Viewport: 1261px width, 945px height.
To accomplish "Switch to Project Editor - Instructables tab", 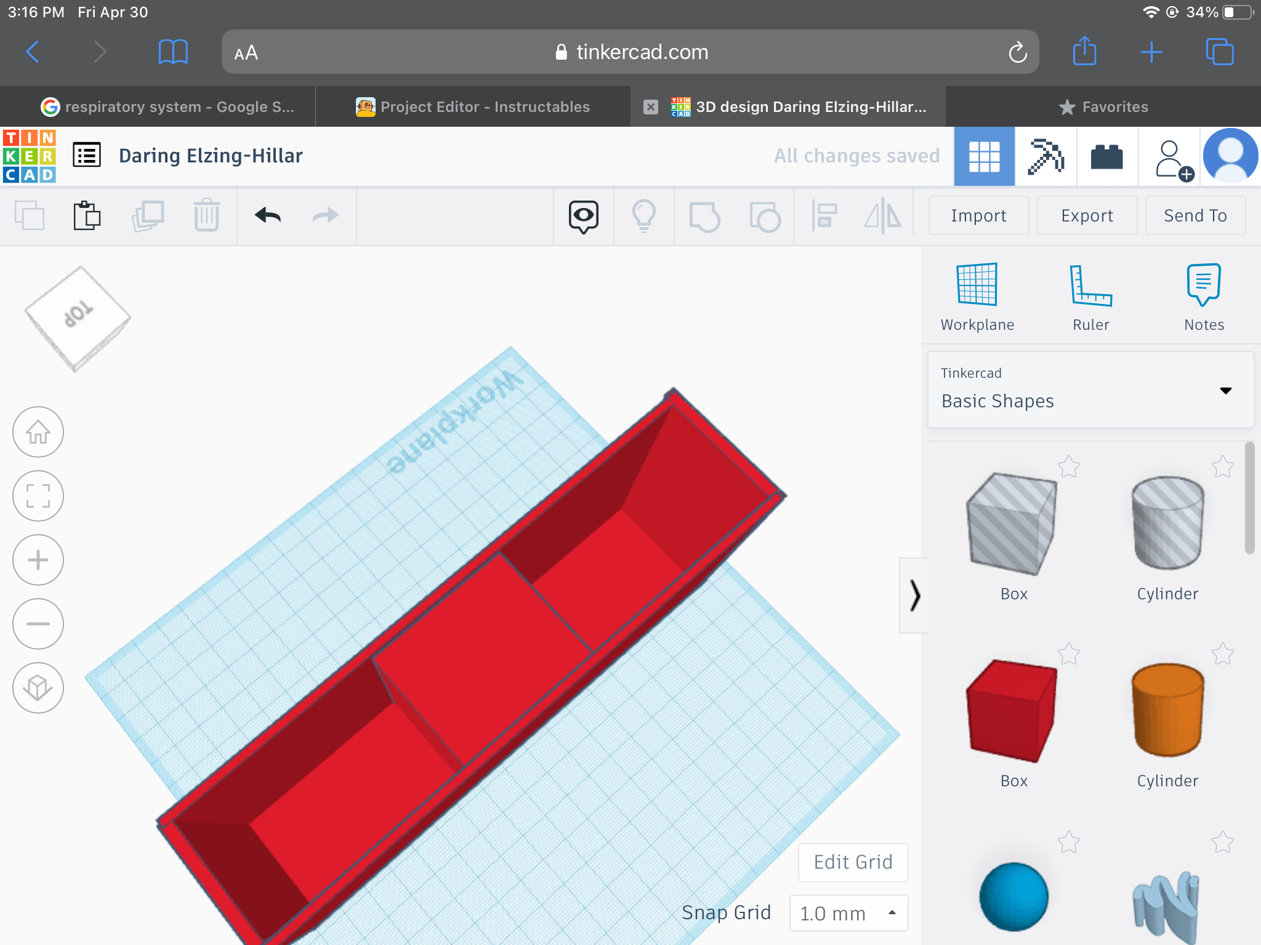I will [x=473, y=107].
